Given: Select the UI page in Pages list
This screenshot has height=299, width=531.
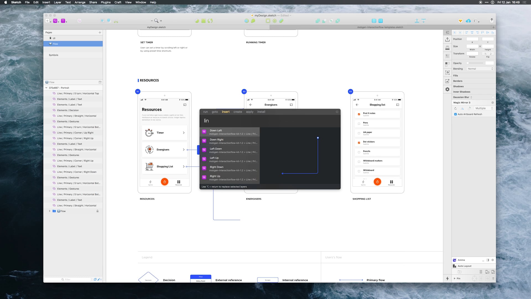Looking at the screenshot, I should pos(73,38).
